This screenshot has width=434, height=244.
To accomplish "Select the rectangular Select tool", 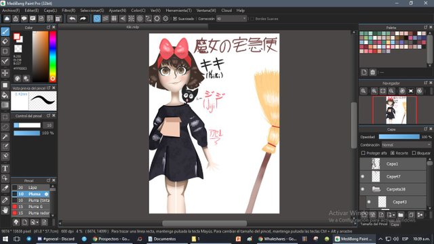I will tap(5, 117).
